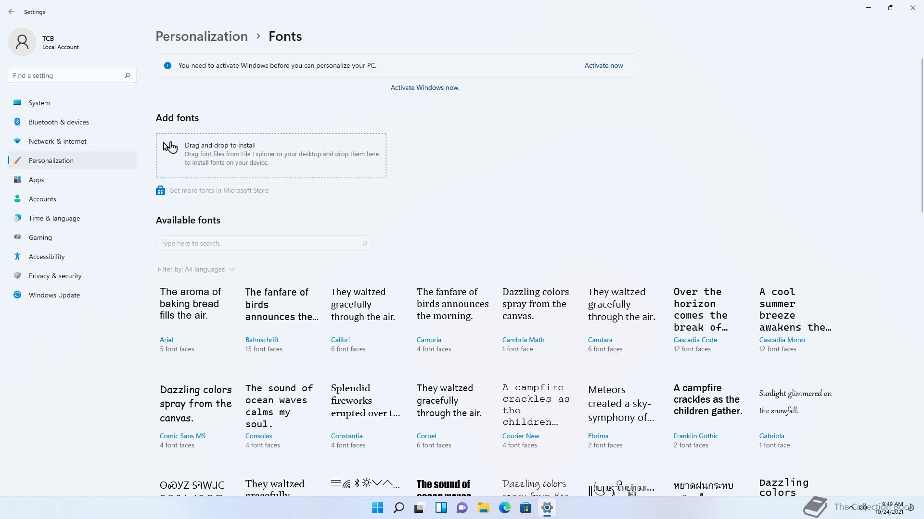Screen dimensions: 924x519
Task: Click the font search field
Action: 264,243
